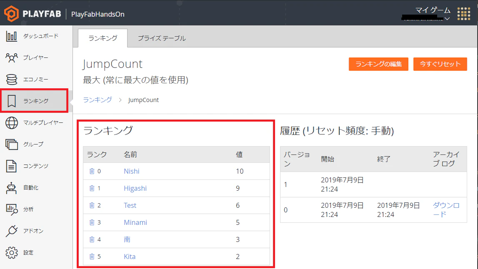Image resolution: width=478 pixels, height=269 pixels.
Task: Open the 分析 analytics icon
Action: point(12,209)
